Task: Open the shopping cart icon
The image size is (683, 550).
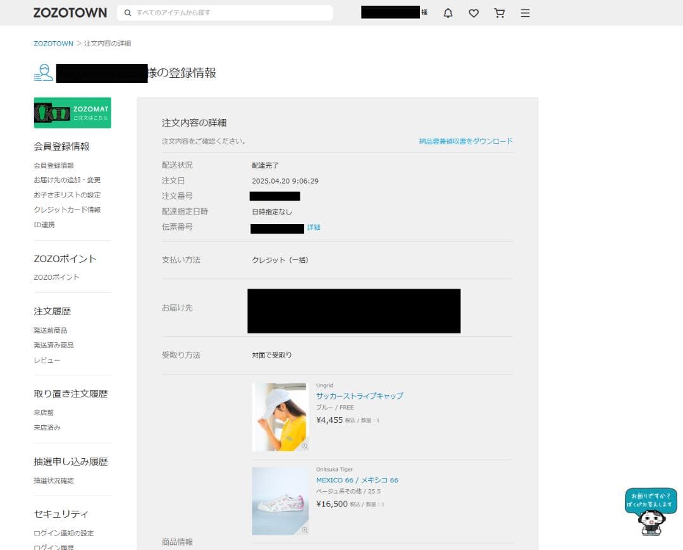Action: [x=500, y=13]
